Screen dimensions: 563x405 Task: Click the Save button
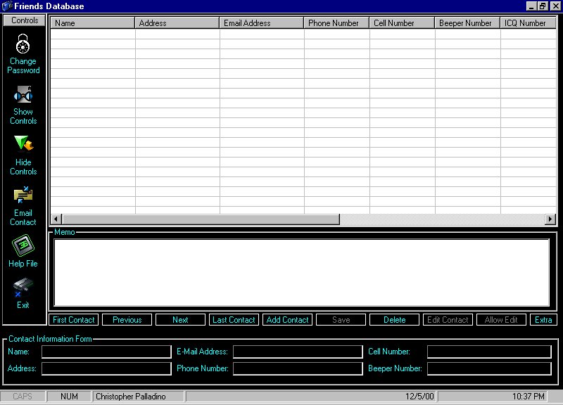[x=341, y=320]
